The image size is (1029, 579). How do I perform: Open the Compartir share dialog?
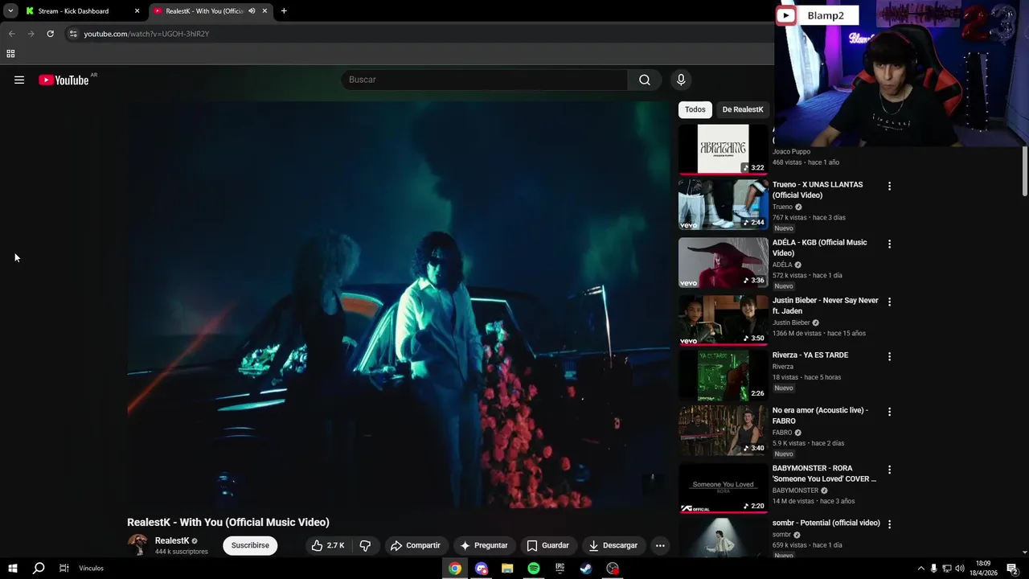pos(415,545)
